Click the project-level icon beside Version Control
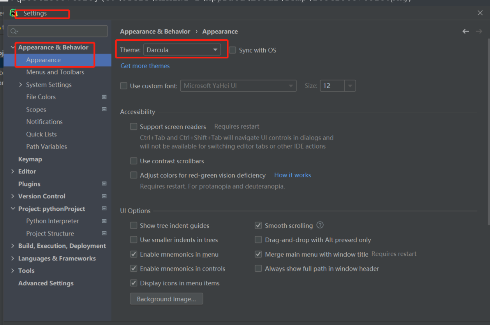 [x=104, y=196]
